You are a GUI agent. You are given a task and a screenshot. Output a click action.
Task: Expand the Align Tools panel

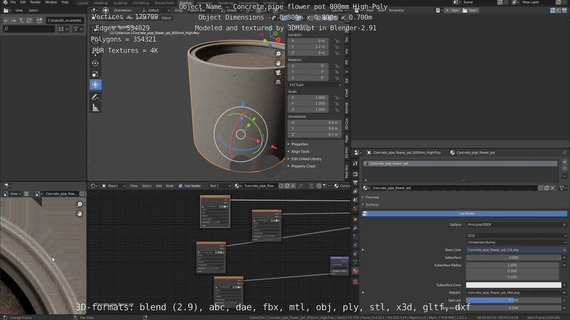coord(300,152)
